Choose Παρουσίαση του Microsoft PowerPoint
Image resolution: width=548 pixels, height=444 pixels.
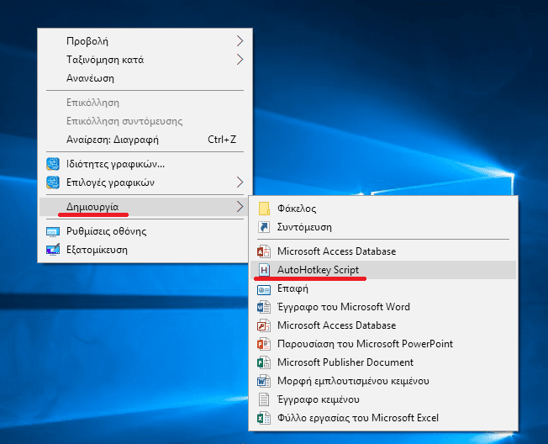(x=383, y=344)
